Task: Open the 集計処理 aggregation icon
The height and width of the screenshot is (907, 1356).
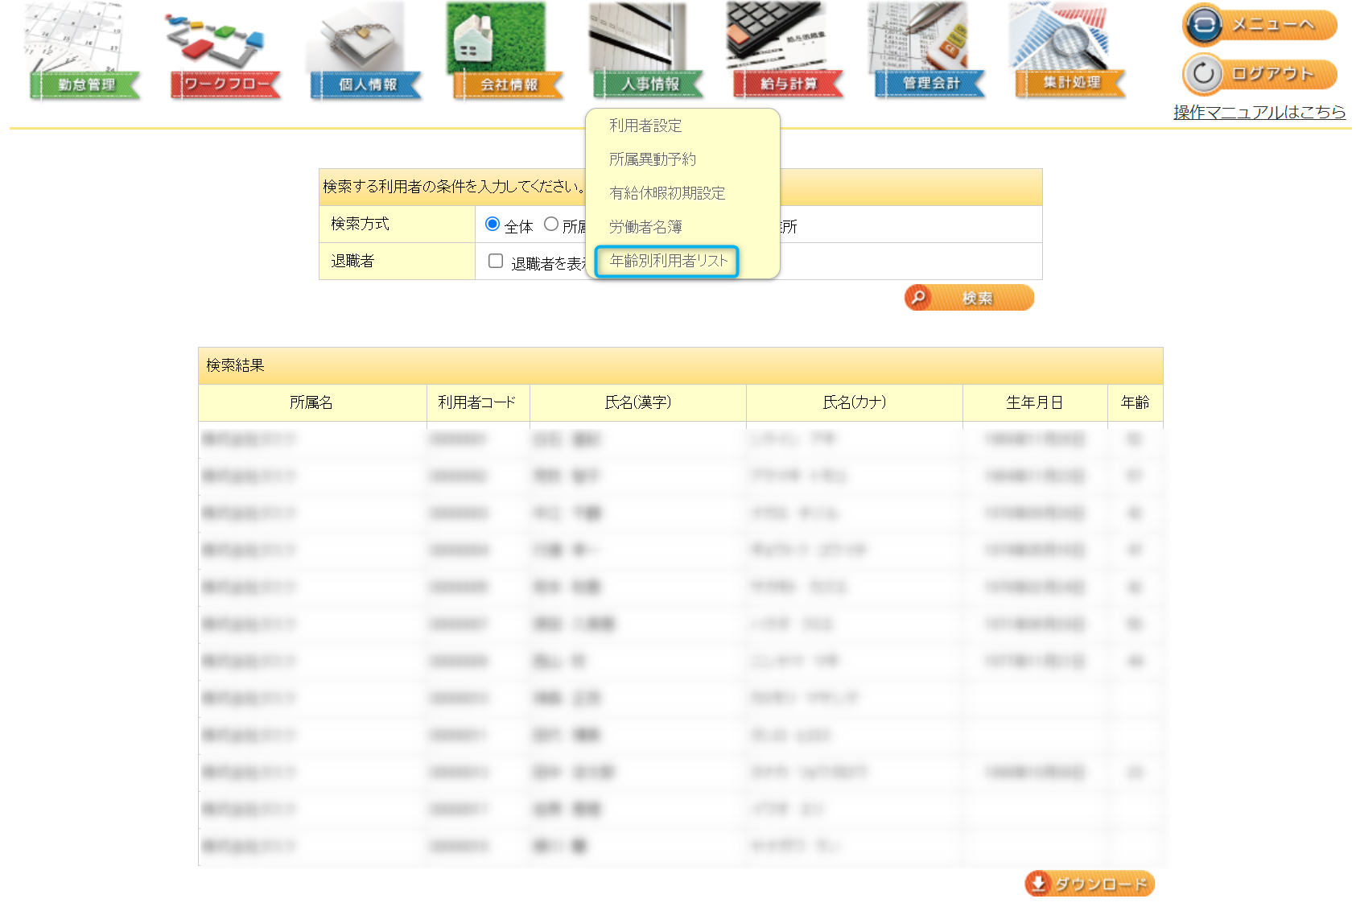Action: point(1070,52)
